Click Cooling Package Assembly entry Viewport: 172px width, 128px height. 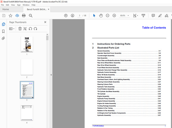coord(107,106)
